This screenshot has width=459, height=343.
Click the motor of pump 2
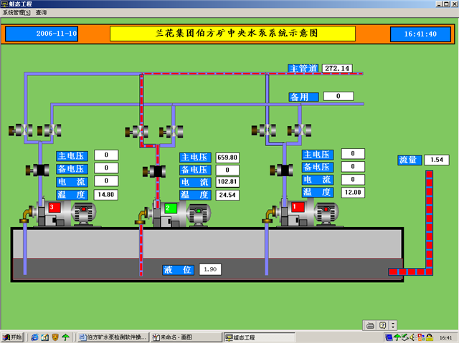[x=199, y=214]
